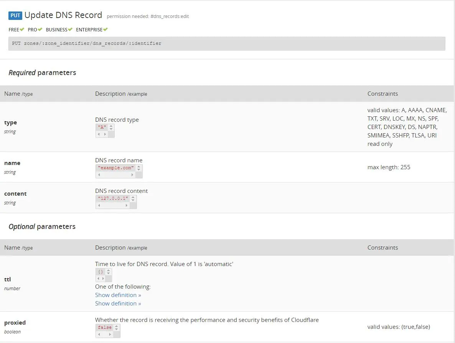Click the "false" example box for proxied

(105, 328)
